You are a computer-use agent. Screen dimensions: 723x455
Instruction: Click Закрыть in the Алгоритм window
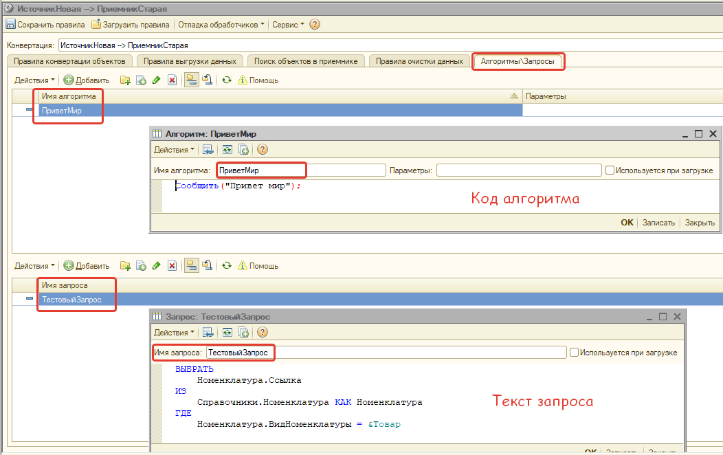(700, 223)
